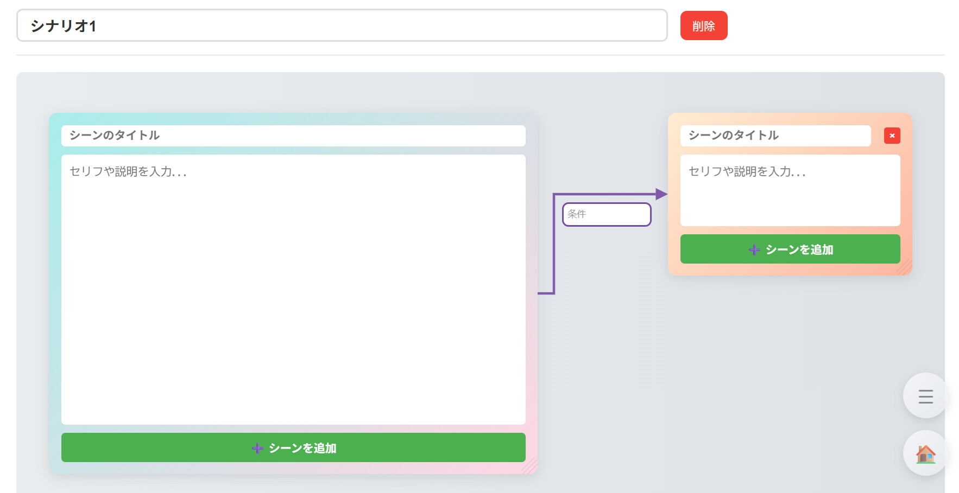Image resolution: width=959 pixels, height=493 pixels.
Task: Click the title field of the orange scene card
Action: point(775,136)
